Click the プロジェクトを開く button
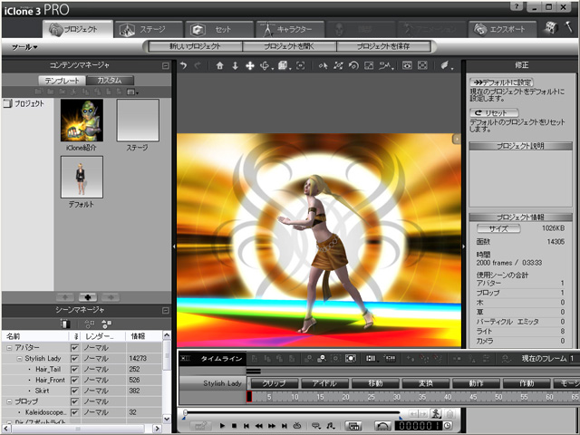580x435 pixels. click(289, 46)
